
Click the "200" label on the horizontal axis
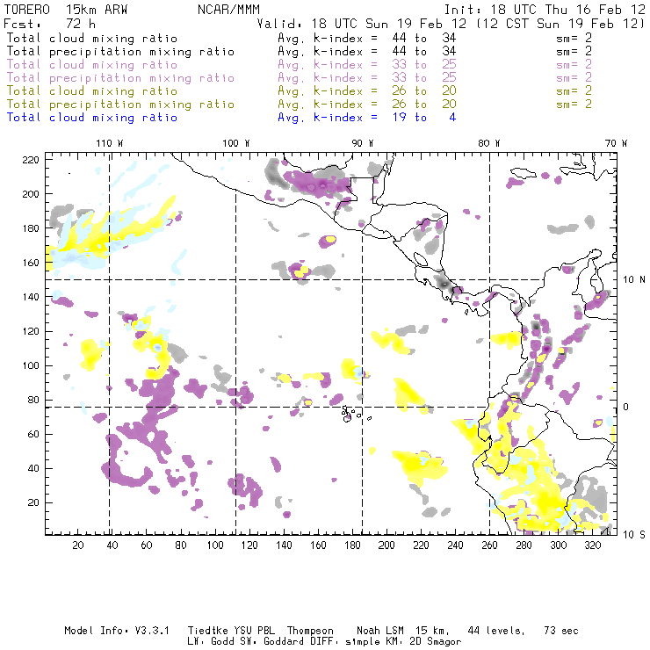386,545
